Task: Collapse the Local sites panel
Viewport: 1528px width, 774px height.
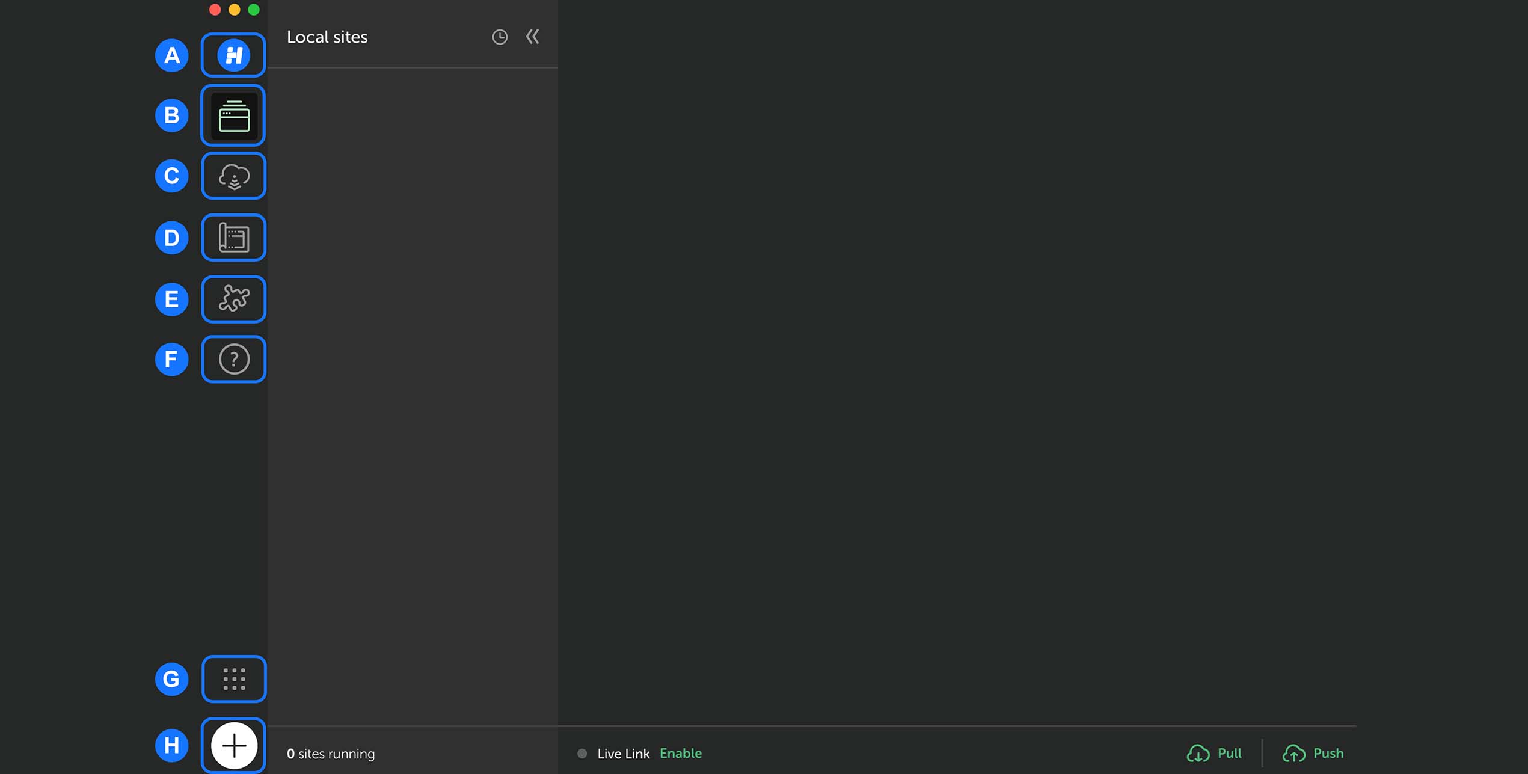Action: coord(532,37)
